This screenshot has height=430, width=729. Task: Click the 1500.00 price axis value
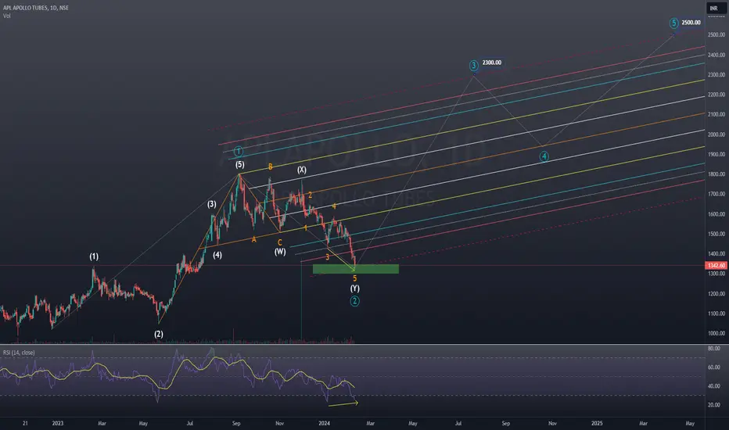pos(716,234)
